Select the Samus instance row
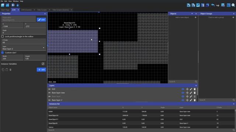236x132 pixels. (x=141, y=127)
